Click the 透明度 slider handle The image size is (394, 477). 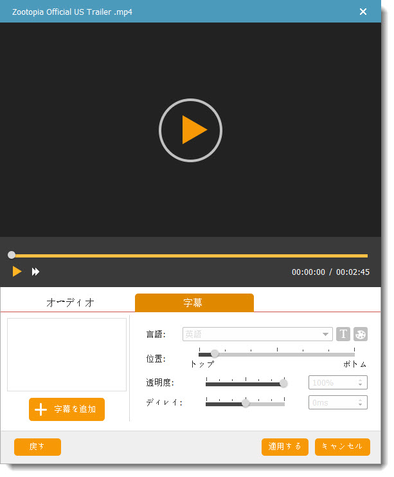[283, 383]
